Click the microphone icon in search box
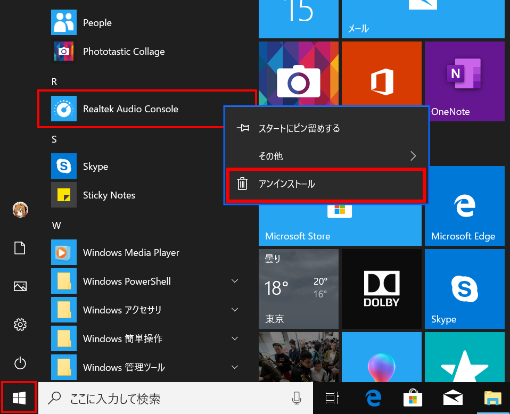Viewport: 510px width, 414px height. pyautogui.click(x=297, y=398)
